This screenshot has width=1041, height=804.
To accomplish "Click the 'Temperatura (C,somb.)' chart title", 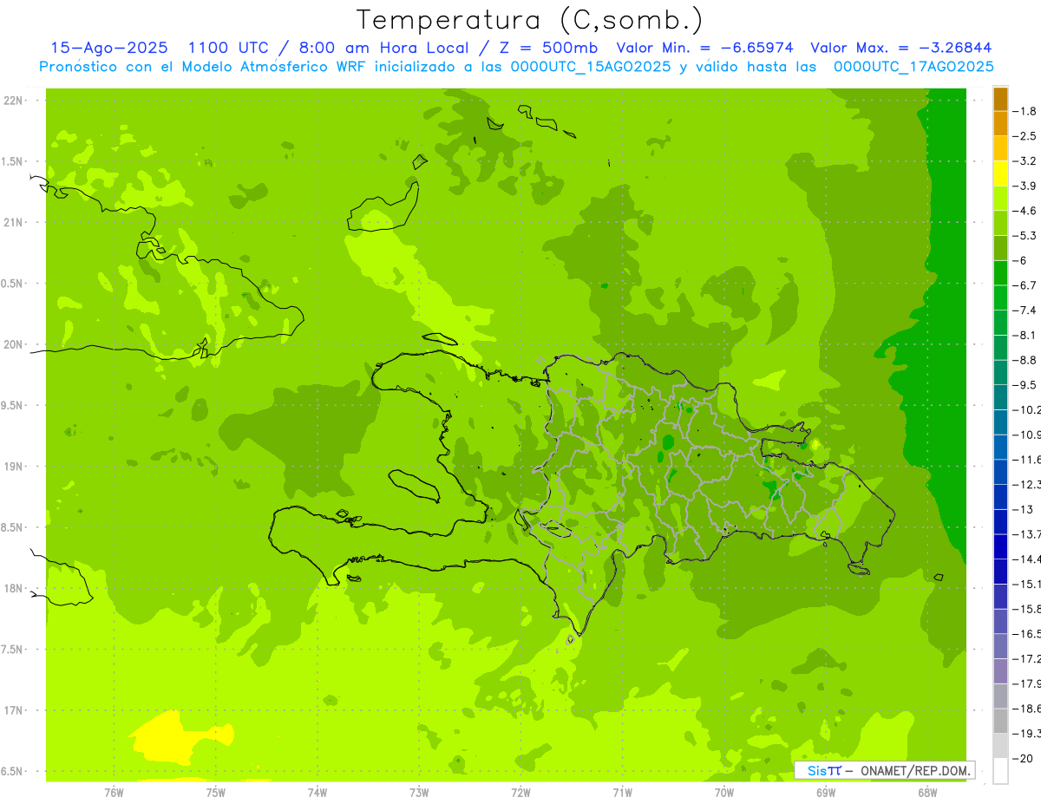I will point(530,20).
